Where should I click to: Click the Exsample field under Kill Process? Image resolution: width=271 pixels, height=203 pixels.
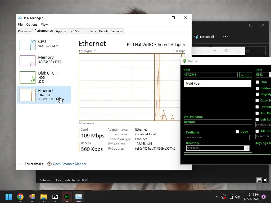click(263, 136)
